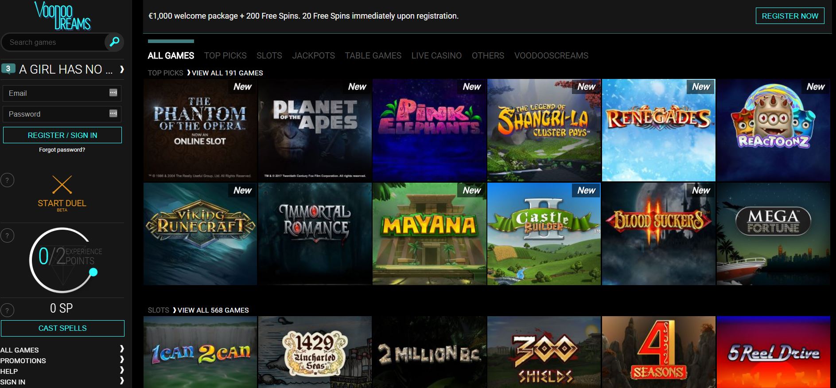Open the Voodoo Dreams logo home link
This screenshot has height=388, width=836.
coord(62,16)
